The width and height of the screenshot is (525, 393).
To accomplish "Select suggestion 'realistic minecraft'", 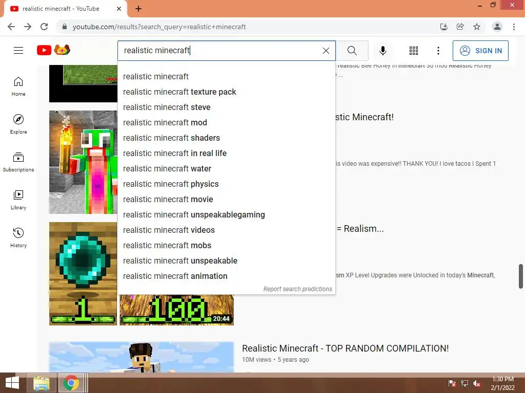I will (226, 77).
